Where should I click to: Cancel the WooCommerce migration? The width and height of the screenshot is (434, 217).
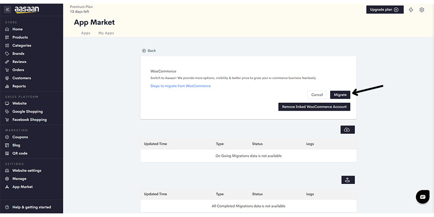317,94
